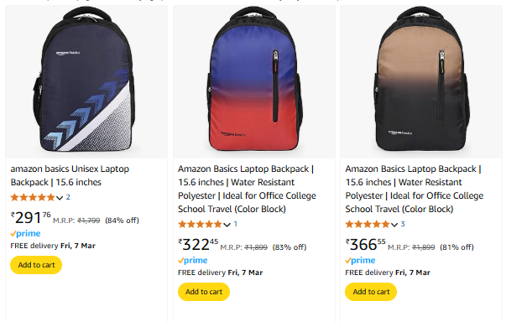Add ₹366.55 backpack to cart
Image resolution: width=506 pixels, height=322 pixels.
click(x=371, y=292)
